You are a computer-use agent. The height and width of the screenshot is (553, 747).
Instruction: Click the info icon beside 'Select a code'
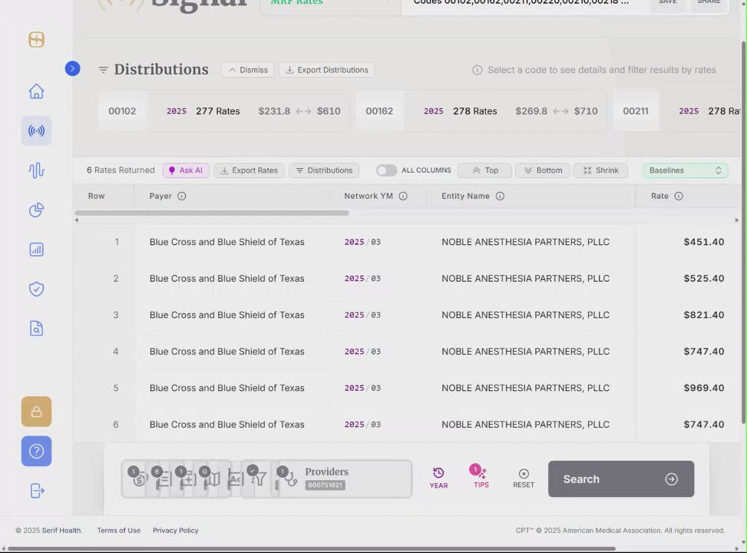(477, 70)
